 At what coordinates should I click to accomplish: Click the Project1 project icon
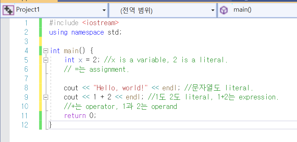click(x=8, y=10)
